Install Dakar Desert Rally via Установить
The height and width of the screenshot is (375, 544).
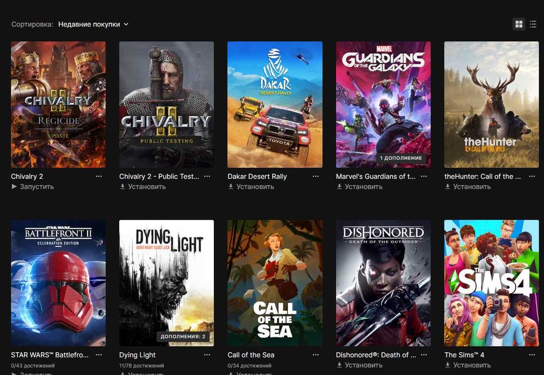251,186
